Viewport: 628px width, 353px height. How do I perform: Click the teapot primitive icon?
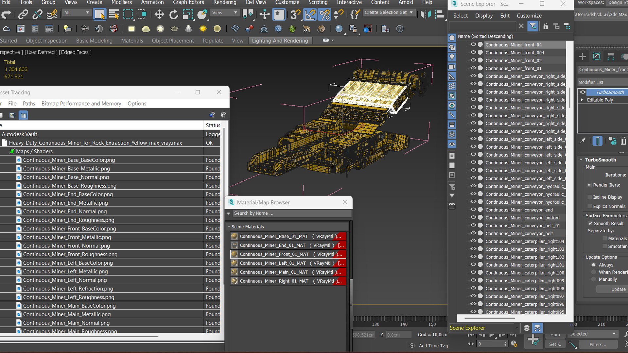pyautogui.click(x=174, y=29)
